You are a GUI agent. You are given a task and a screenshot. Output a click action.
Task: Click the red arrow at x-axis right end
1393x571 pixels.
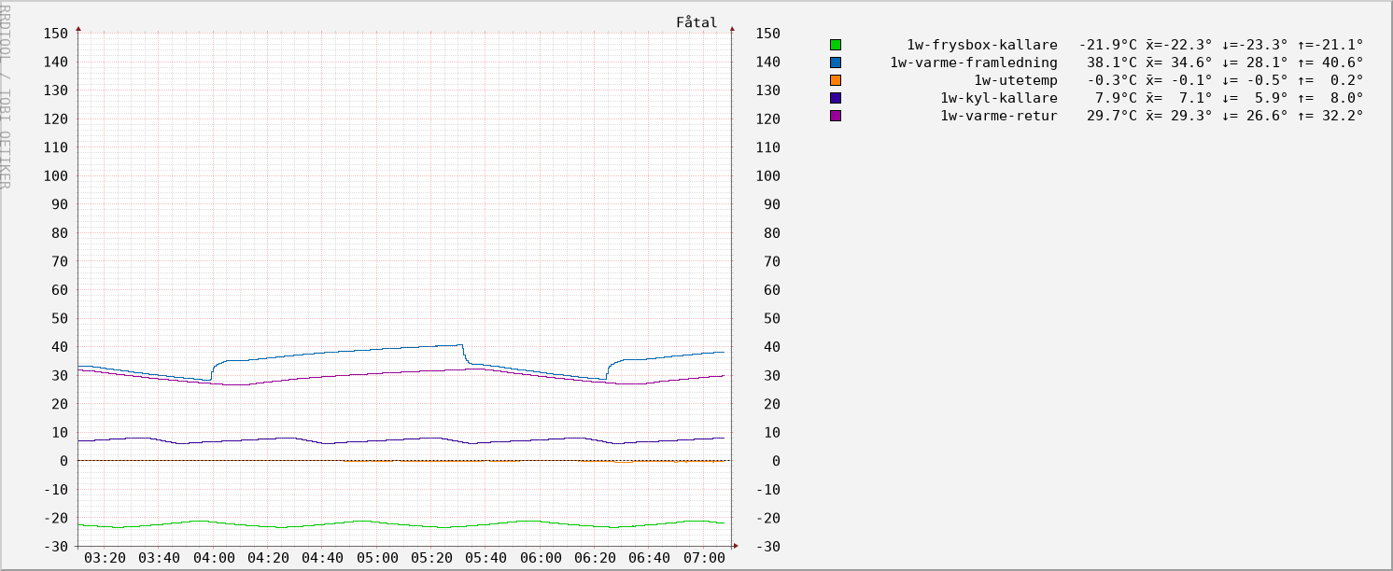[x=735, y=546]
